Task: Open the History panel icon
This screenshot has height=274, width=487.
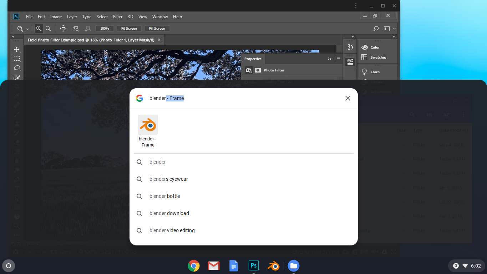Action: click(350, 47)
